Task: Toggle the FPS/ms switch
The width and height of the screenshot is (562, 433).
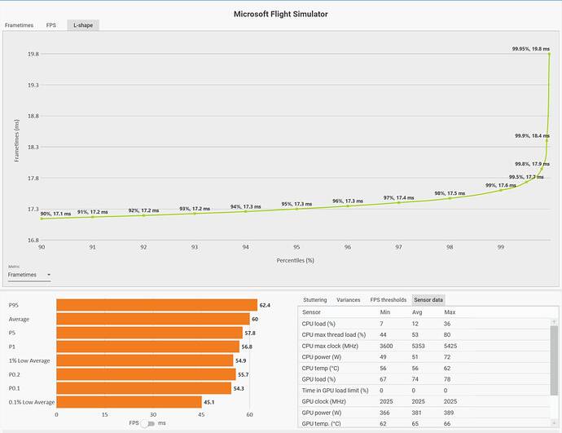Action: tap(147, 423)
